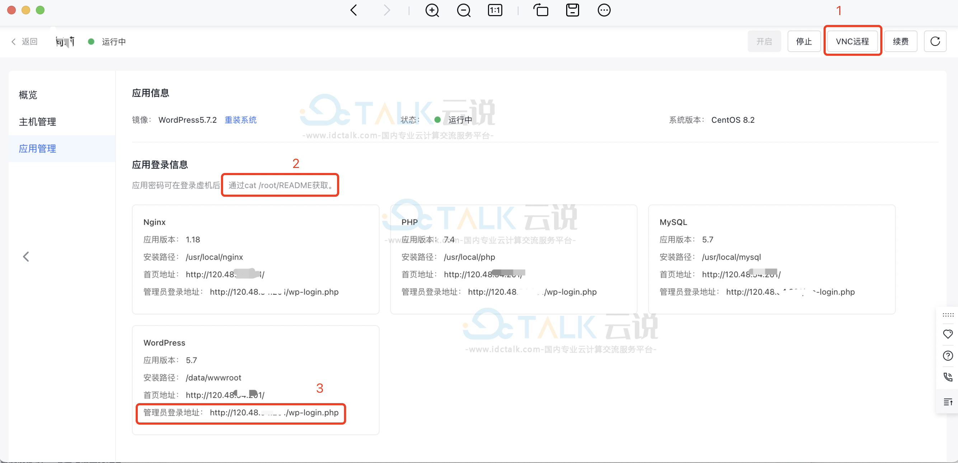Click the WordPress 首页地址 URL
Image resolution: width=958 pixels, height=463 pixels.
click(x=225, y=395)
